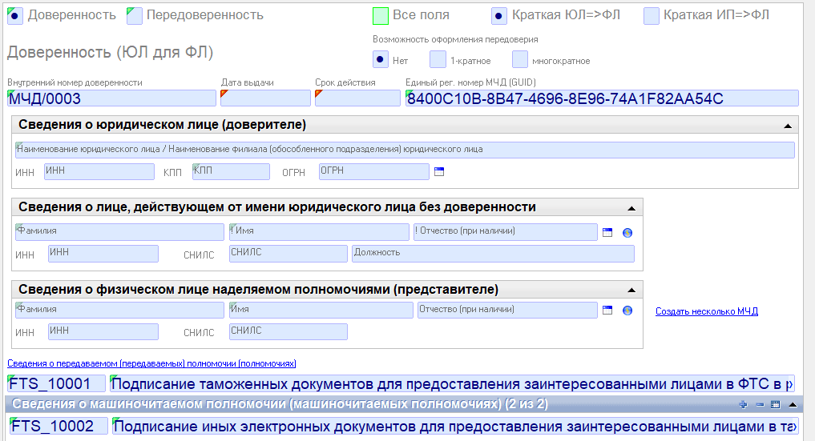Collapse Сведения о юридическом лице section
This screenshot has height=441, width=815.
788,126
